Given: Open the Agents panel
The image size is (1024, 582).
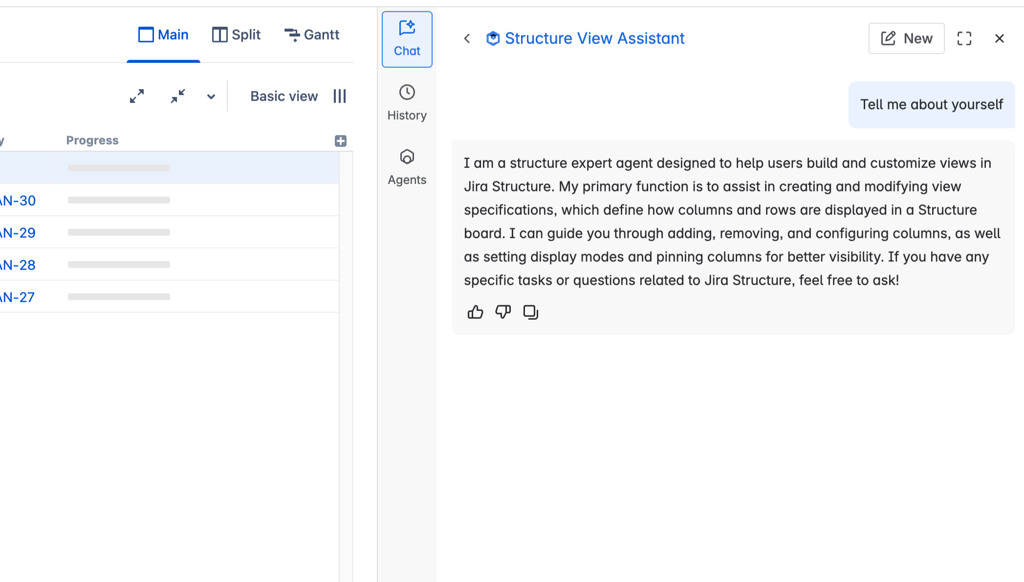Looking at the screenshot, I should [x=407, y=167].
